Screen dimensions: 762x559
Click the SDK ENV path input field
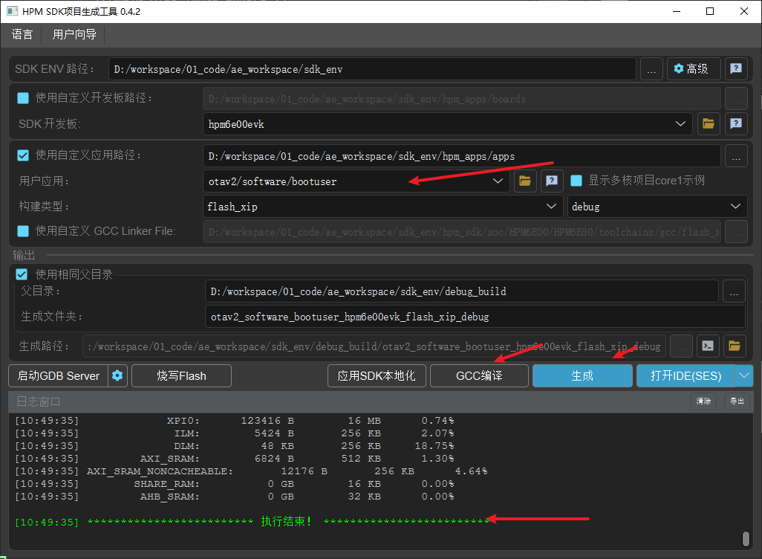(x=372, y=69)
